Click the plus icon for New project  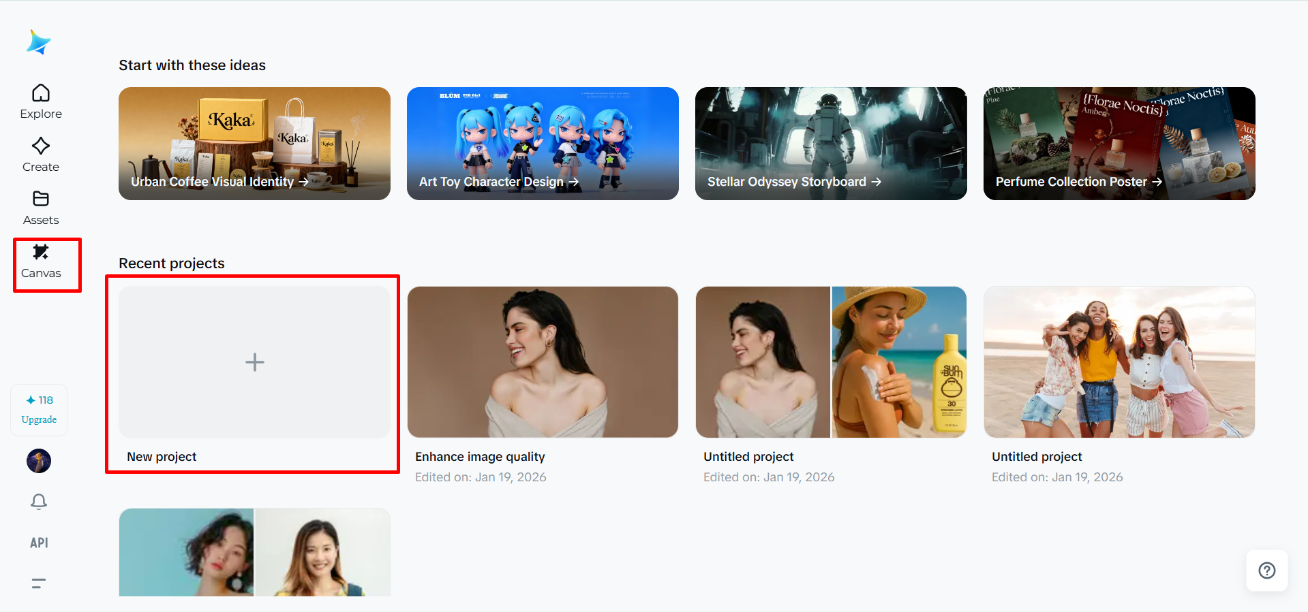pos(255,362)
